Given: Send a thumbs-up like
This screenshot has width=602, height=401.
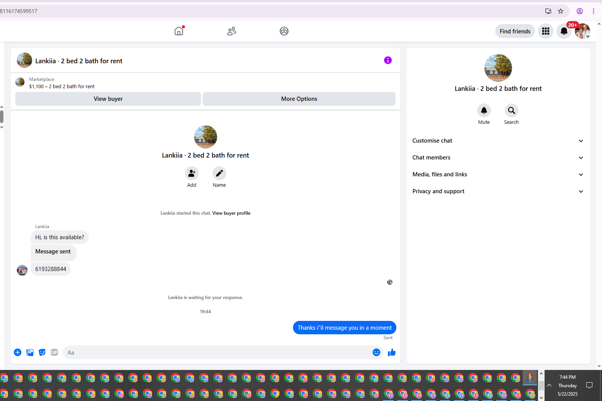Looking at the screenshot, I should [391, 352].
